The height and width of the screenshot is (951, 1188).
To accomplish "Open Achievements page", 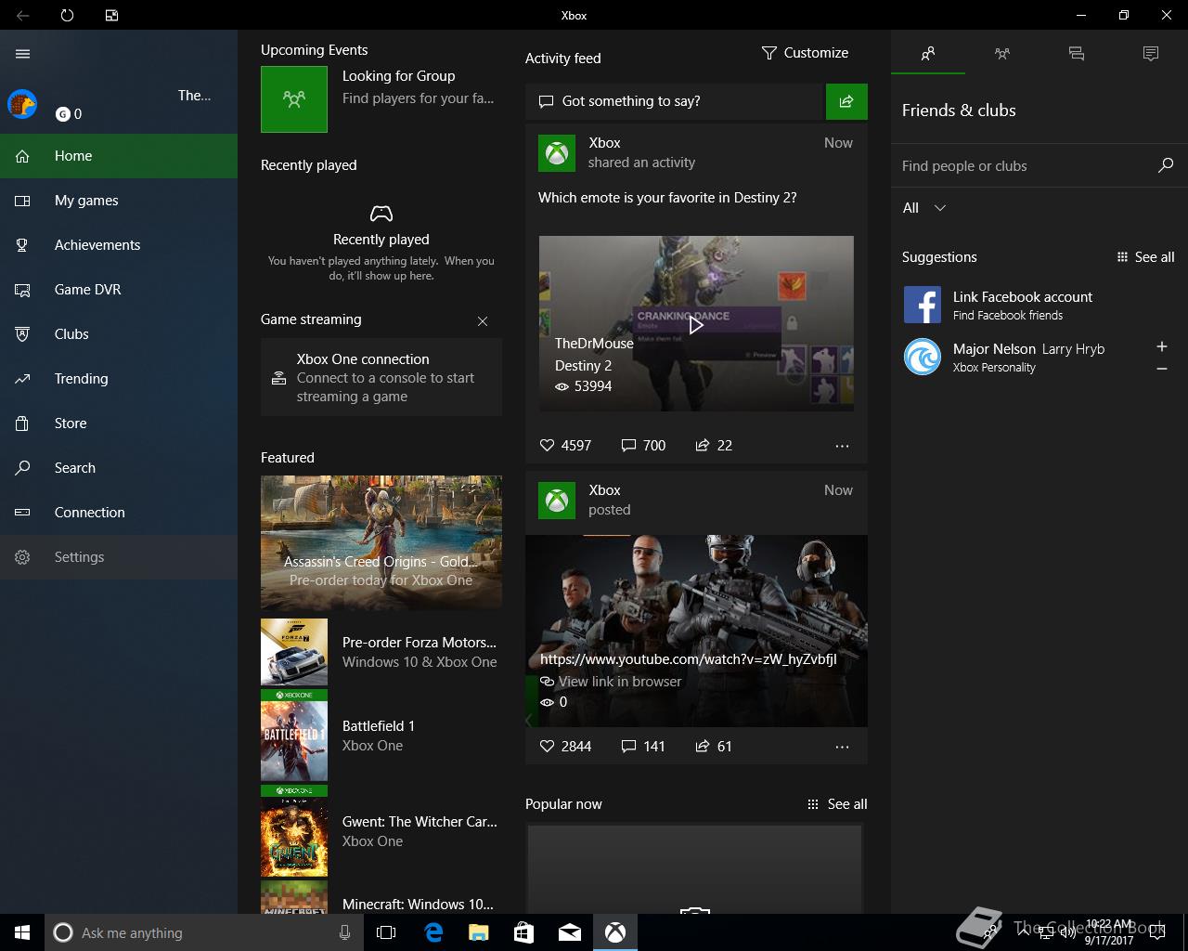I will (119, 245).
